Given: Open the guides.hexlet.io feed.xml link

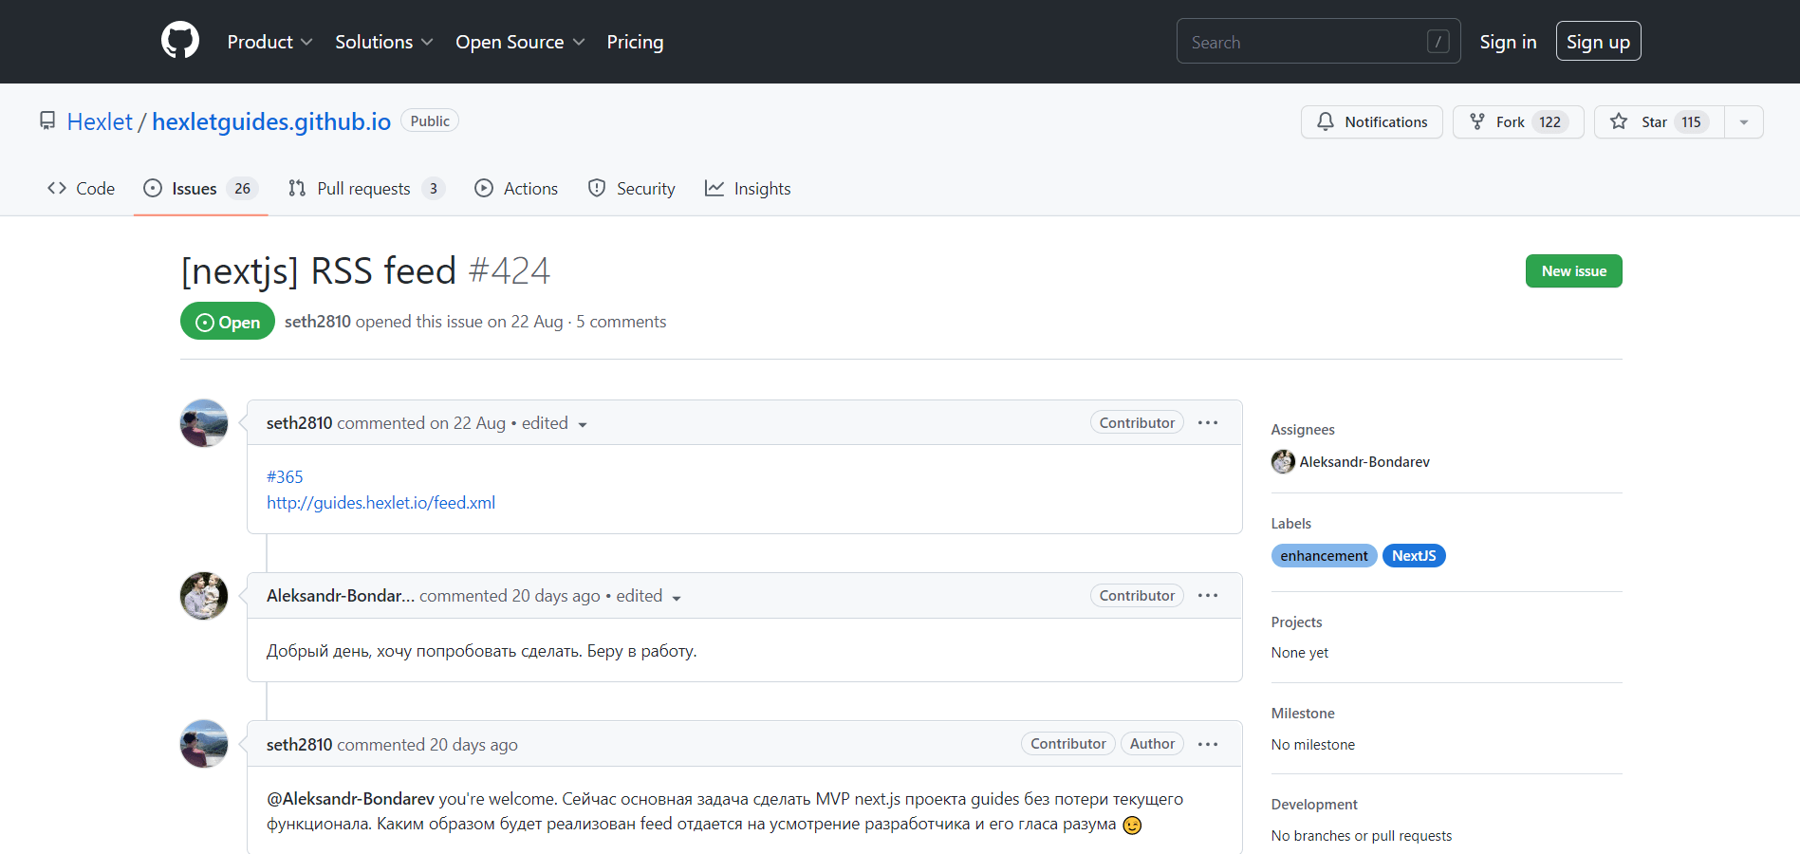Looking at the screenshot, I should pos(380,503).
